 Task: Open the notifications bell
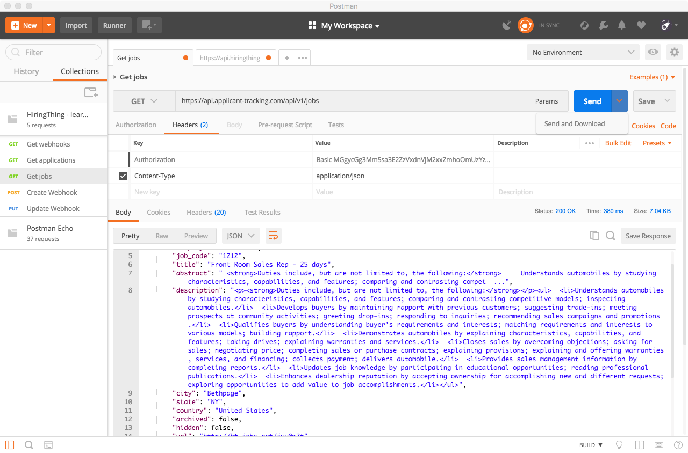point(622,25)
